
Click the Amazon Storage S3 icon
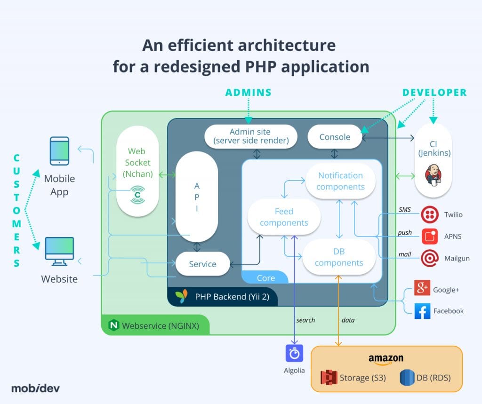(x=329, y=378)
